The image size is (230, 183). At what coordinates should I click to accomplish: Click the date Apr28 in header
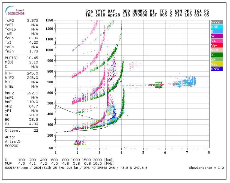pyautogui.click(x=114, y=15)
